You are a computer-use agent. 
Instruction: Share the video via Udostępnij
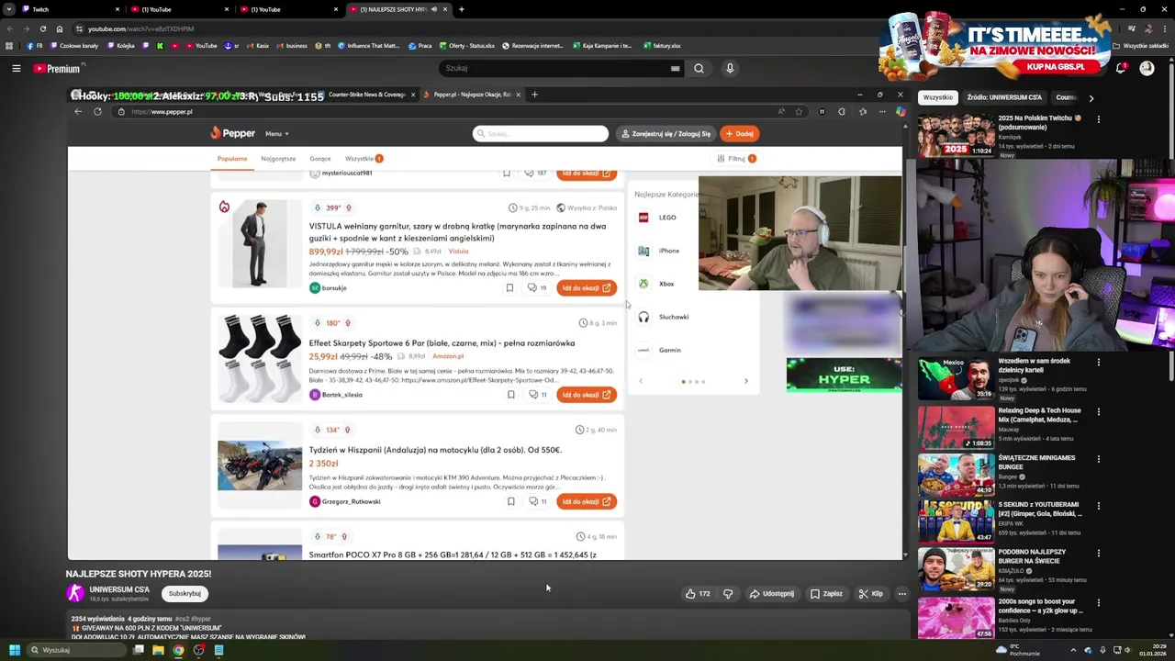click(771, 594)
